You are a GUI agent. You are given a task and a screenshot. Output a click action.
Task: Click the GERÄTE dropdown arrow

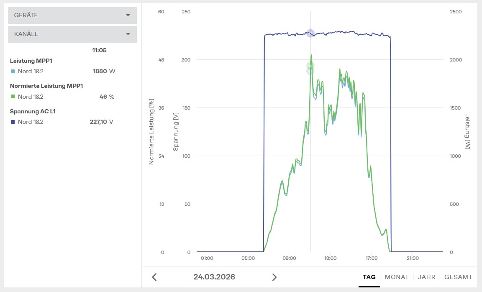[x=128, y=15]
